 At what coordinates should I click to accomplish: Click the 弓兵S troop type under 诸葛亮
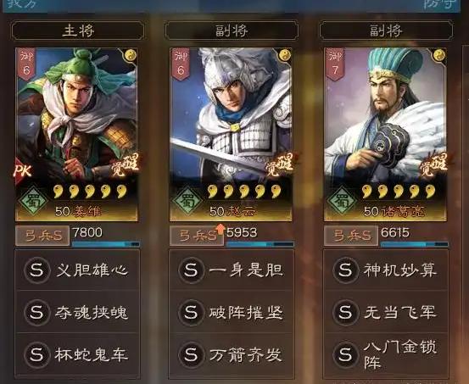(x=351, y=236)
